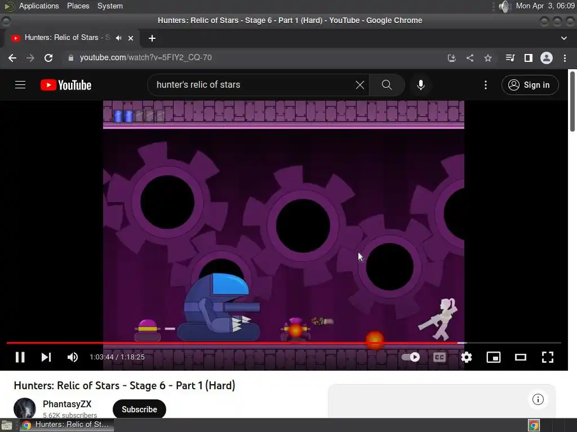Viewport: 577px width, 432px height.
Task: Enable theater mode view
Action: [520, 357]
